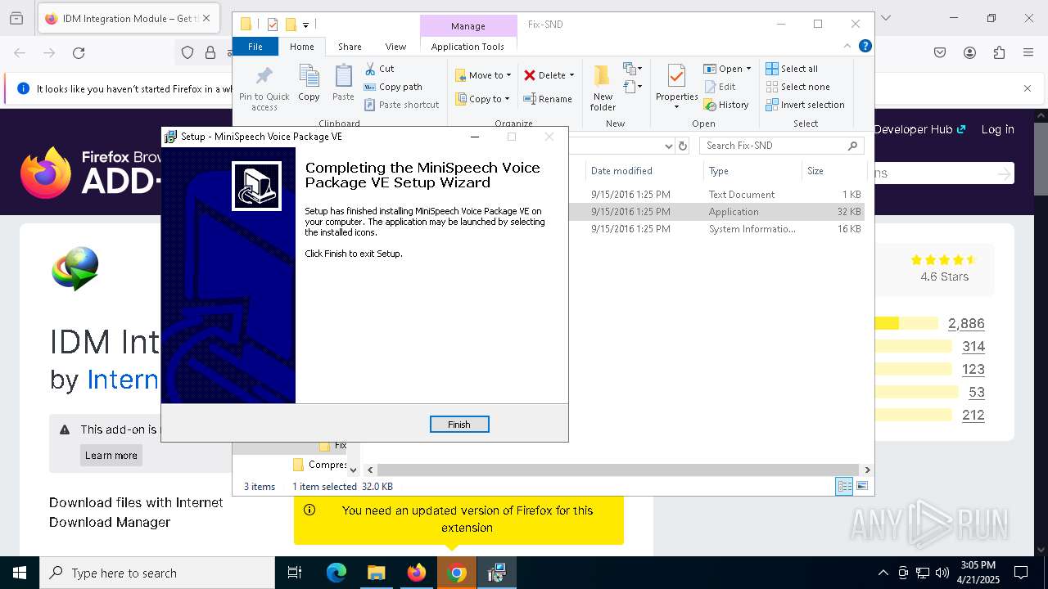Open the Application Tools tab
Screen dimensions: 1048x589
click(x=468, y=47)
